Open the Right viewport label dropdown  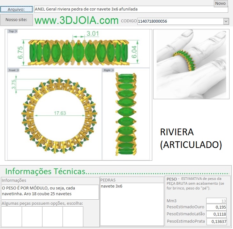(112, 70)
